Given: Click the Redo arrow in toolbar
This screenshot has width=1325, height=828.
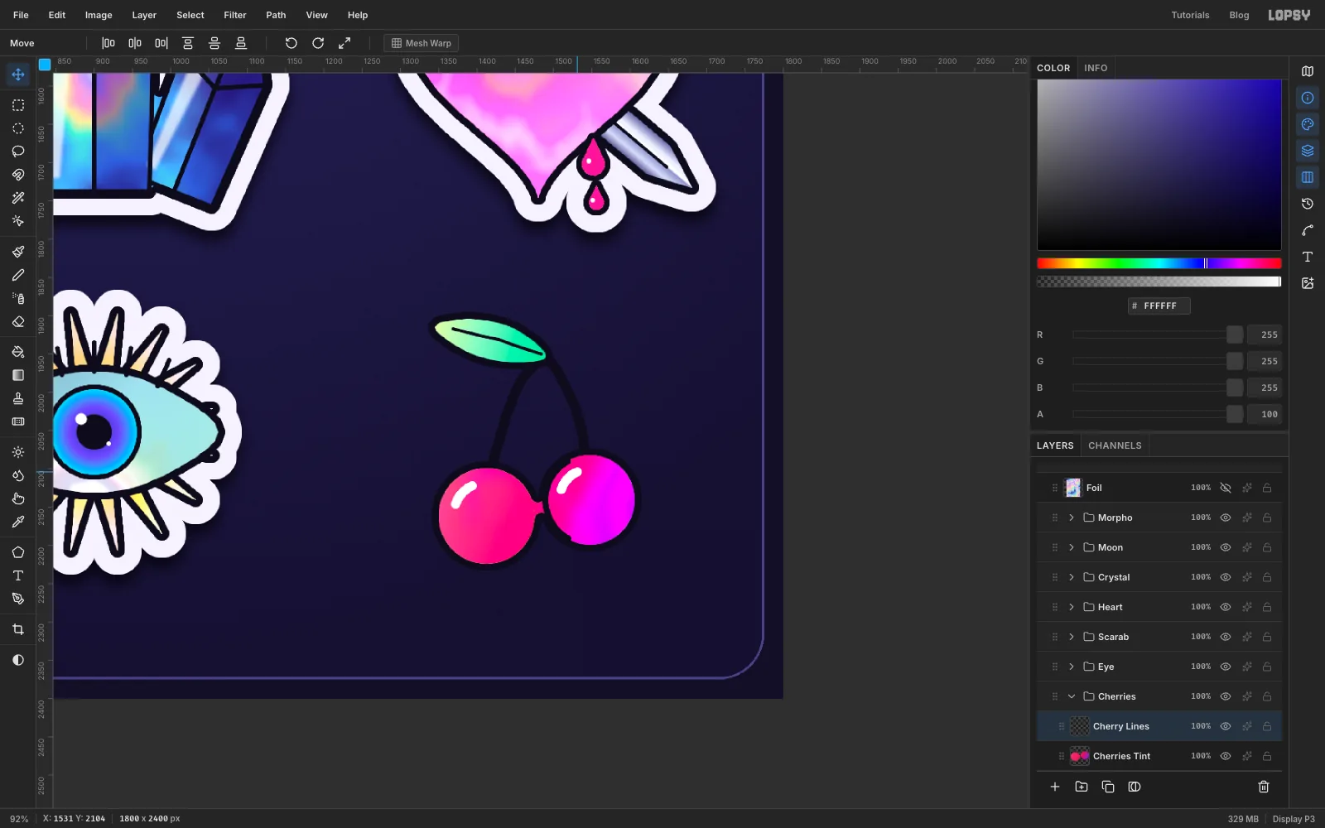Looking at the screenshot, I should pyautogui.click(x=318, y=43).
